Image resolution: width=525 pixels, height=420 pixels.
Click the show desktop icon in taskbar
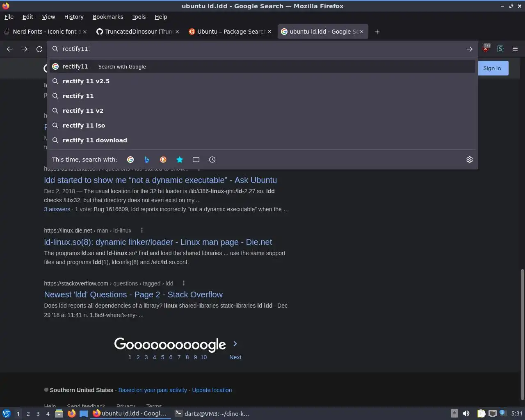point(84,413)
